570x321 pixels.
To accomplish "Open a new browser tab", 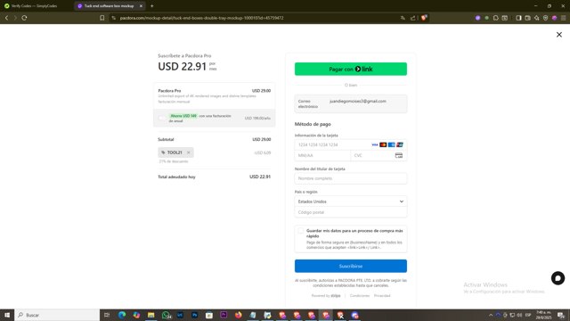I will coord(152,6).
